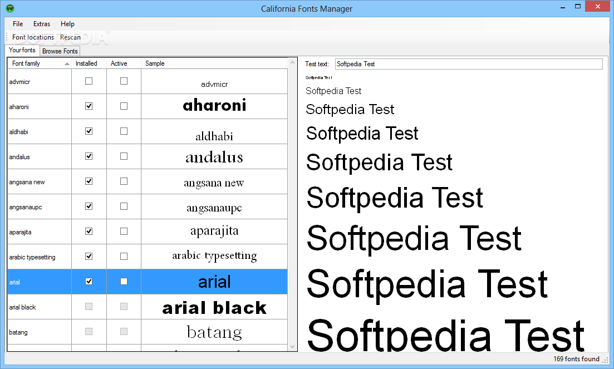Viewport: 614px width, 369px height.
Task: Sort by the Font family column header
Action: coord(39,63)
